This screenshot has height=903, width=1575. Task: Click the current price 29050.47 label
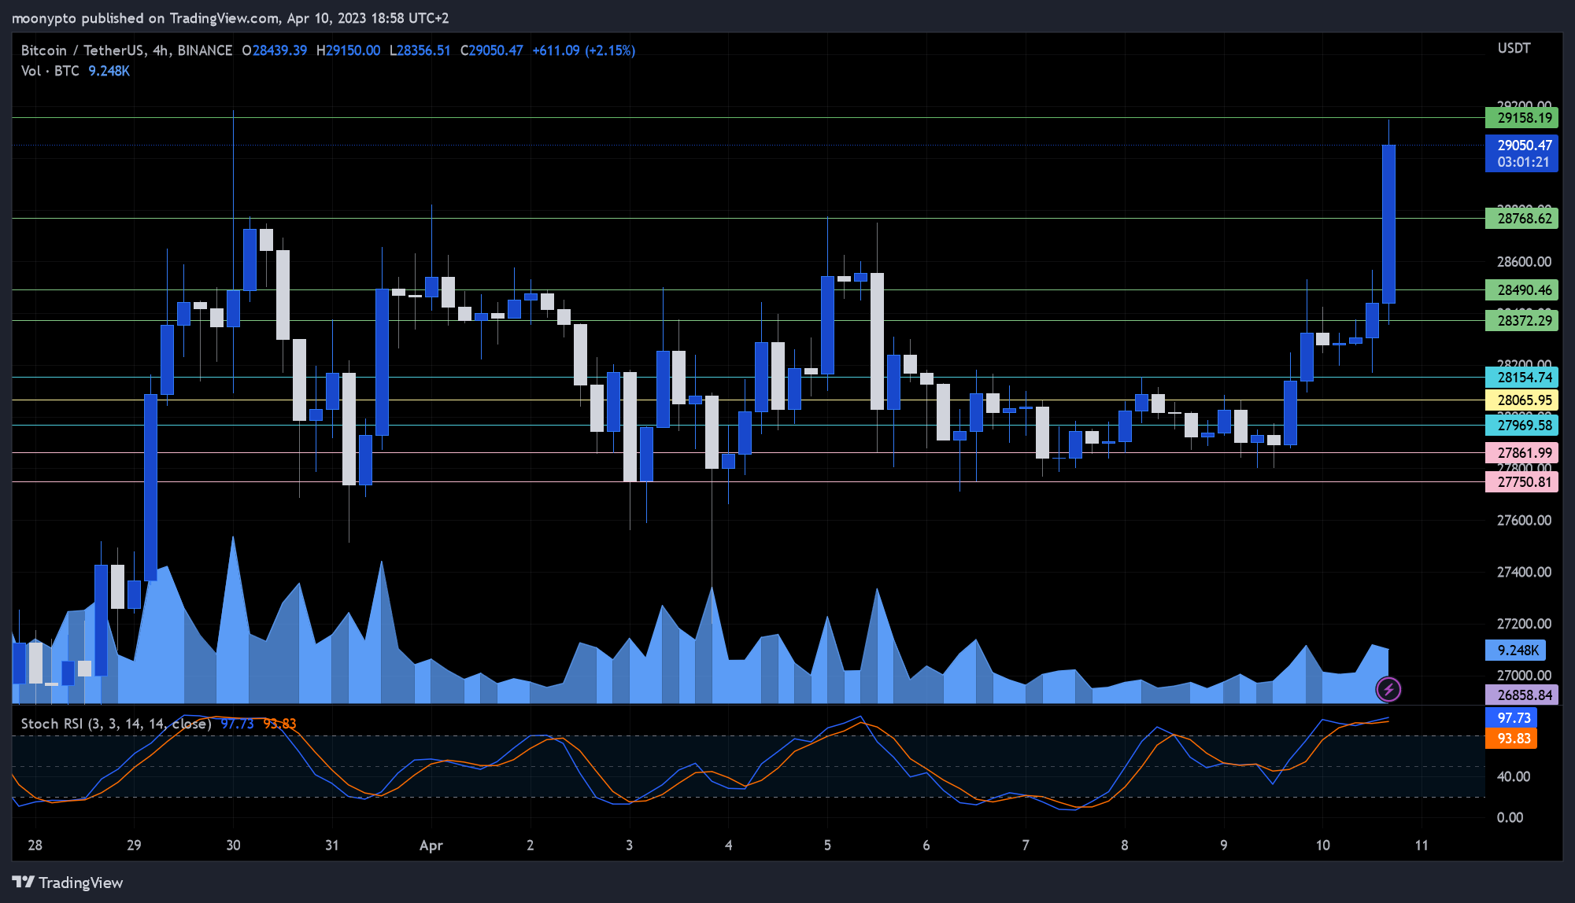pyautogui.click(x=1521, y=146)
